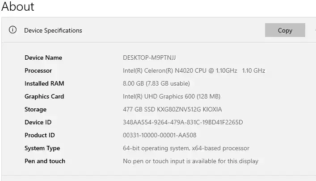
Task: Click the No pen or touch input text
Action: point(190,161)
